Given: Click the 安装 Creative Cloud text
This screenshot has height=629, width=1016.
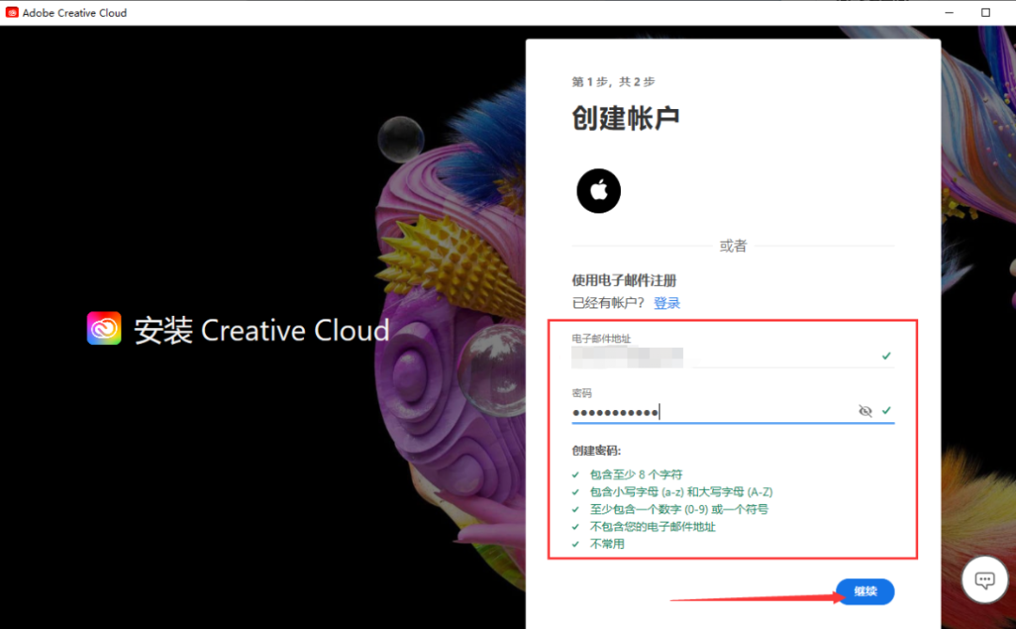Looking at the screenshot, I should coord(262,330).
